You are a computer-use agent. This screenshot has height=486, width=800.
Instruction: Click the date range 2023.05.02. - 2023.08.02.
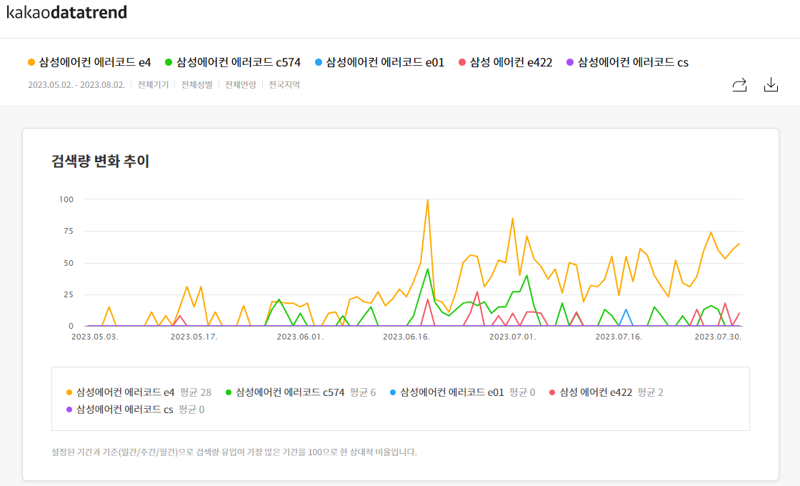click(x=76, y=85)
